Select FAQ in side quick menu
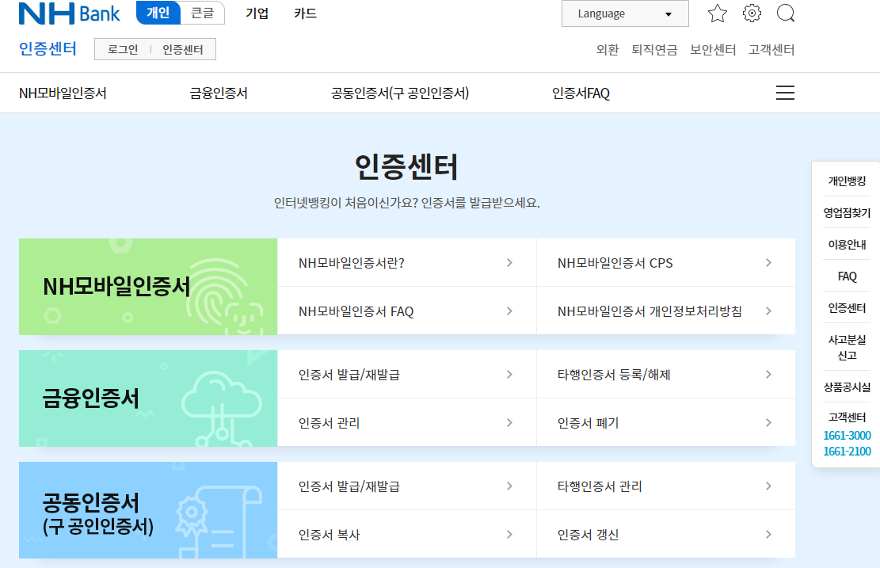The image size is (880, 568). (847, 276)
